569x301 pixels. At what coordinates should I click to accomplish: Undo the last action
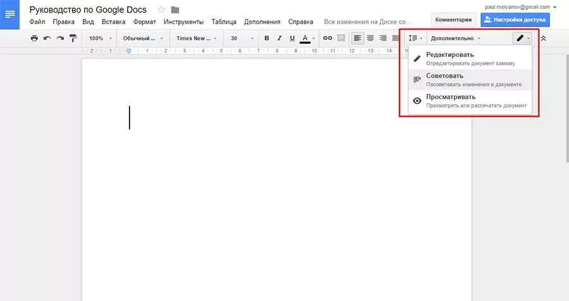47,38
